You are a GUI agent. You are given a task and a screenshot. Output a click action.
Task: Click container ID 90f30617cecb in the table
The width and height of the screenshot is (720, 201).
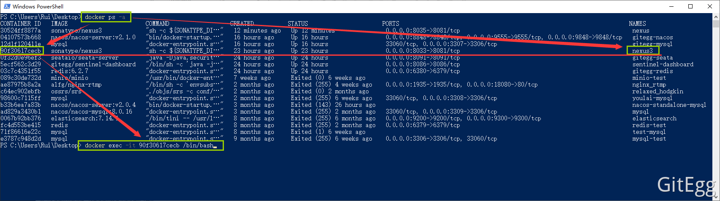[x=21, y=51]
